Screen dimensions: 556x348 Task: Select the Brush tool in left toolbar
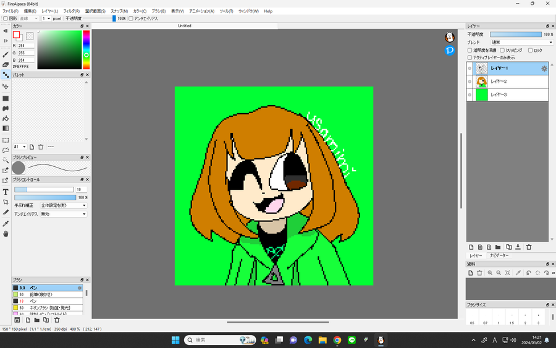[x=6, y=54]
